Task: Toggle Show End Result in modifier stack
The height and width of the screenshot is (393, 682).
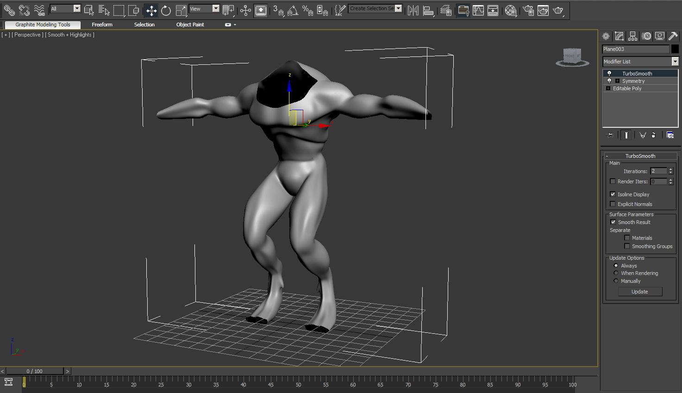Action: (x=626, y=135)
